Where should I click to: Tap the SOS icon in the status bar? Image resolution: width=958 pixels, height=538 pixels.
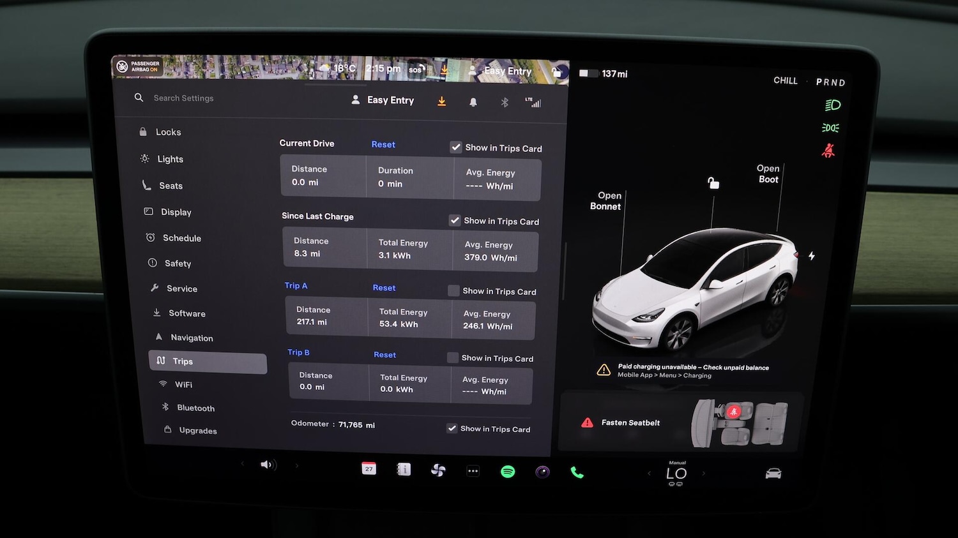pos(416,69)
